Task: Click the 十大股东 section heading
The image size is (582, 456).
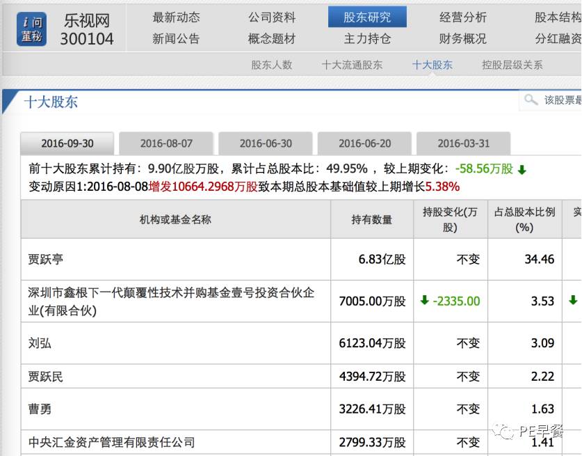Action: pyautogui.click(x=51, y=102)
